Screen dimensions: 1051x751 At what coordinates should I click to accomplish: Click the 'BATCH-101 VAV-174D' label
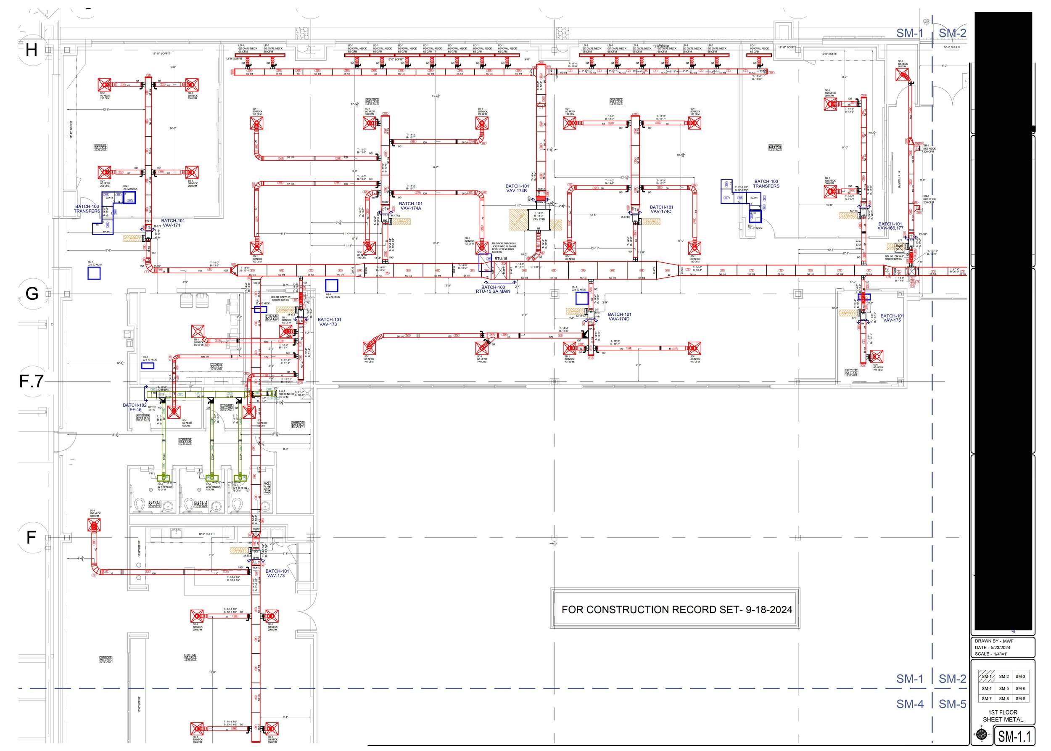pos(619,317)
